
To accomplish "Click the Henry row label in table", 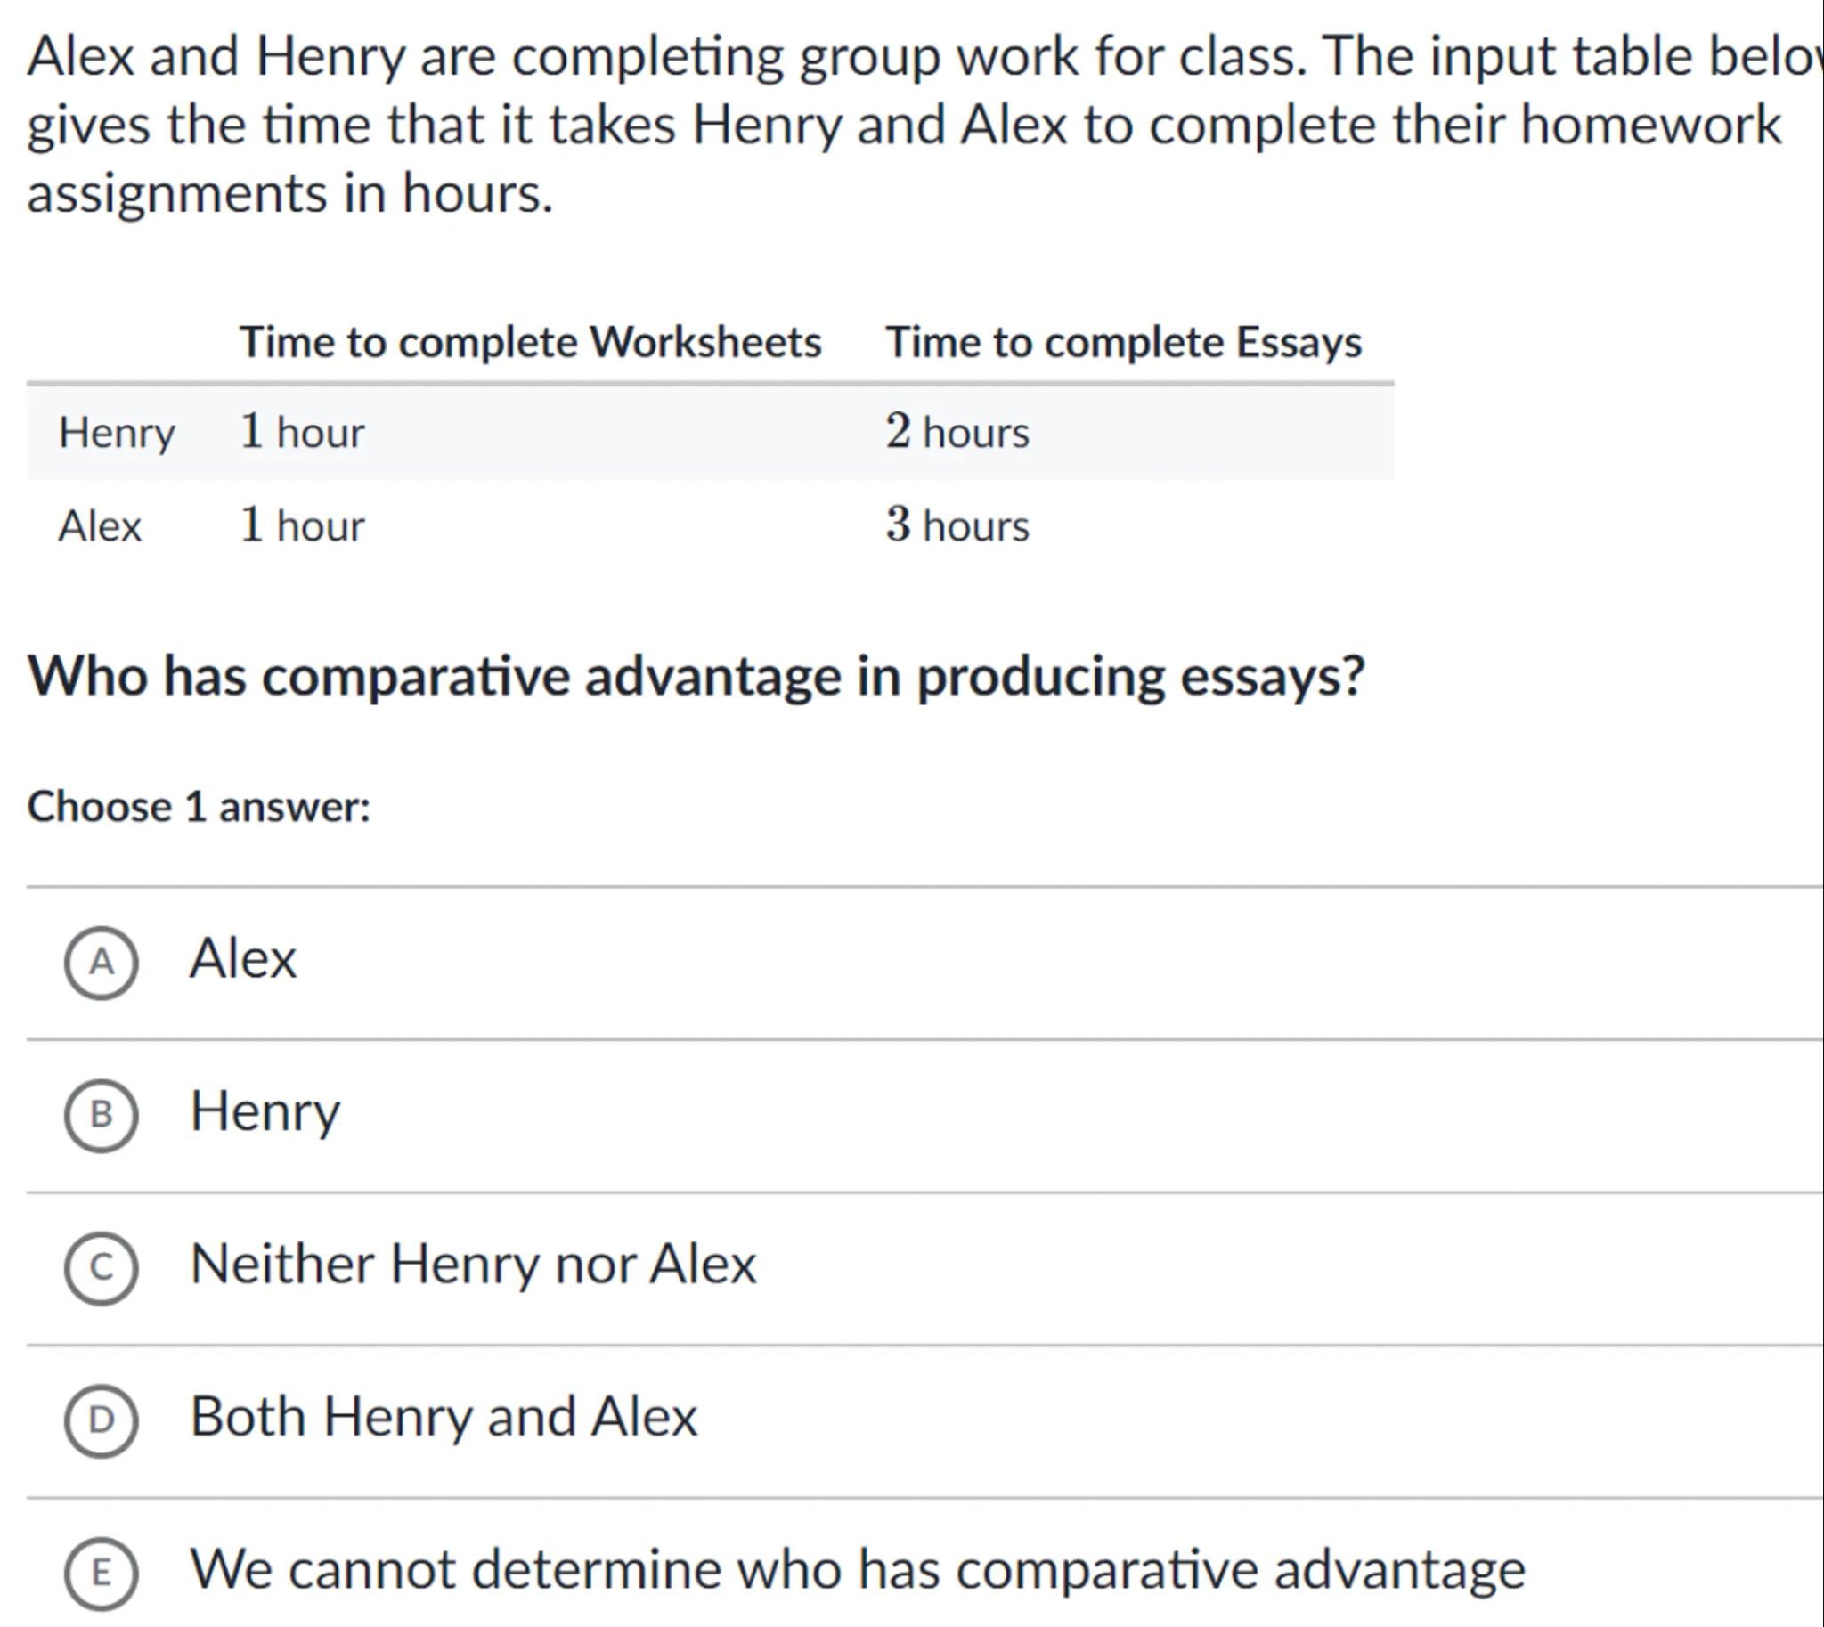I will [x=117, y=434].
